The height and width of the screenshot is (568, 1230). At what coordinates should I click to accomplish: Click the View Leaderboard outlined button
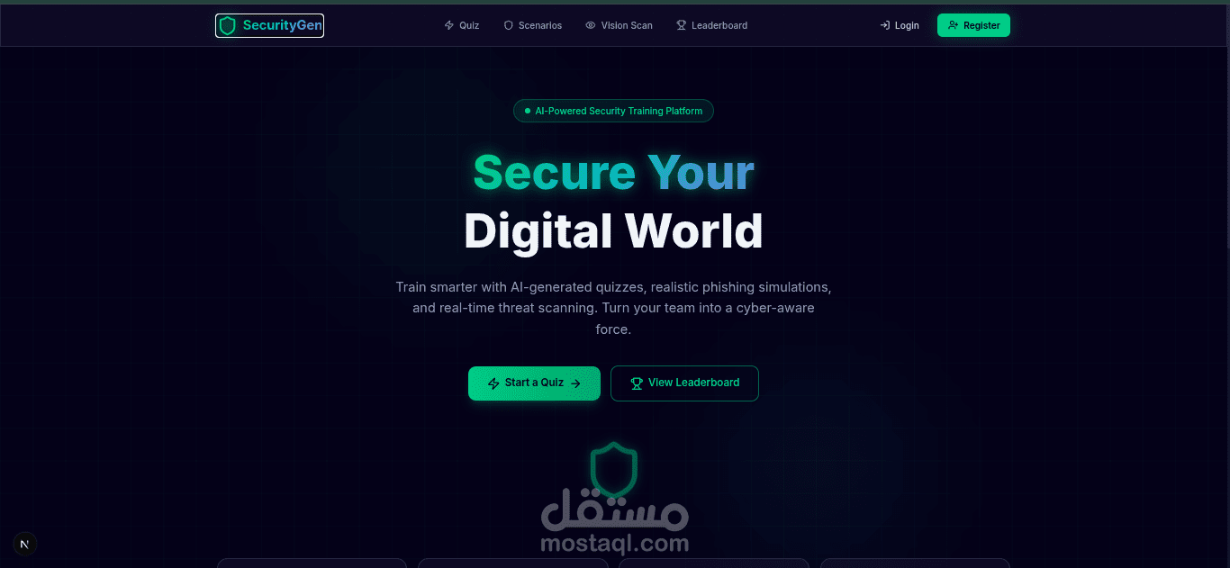[684, 383]
